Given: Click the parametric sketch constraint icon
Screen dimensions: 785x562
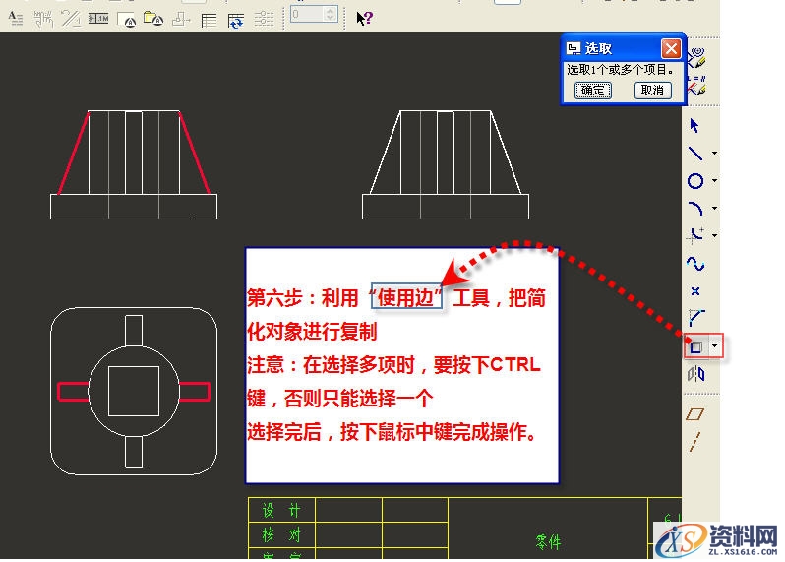Looking at the screenshot, I should point(696,86).
